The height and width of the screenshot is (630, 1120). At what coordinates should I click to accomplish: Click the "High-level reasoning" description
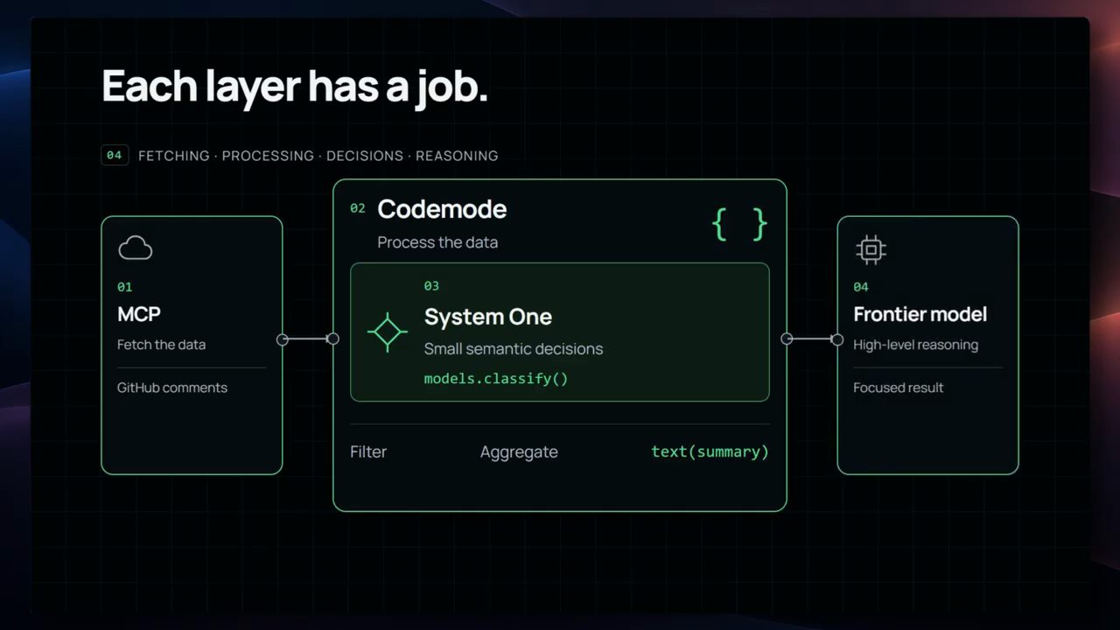coord(915,345)
